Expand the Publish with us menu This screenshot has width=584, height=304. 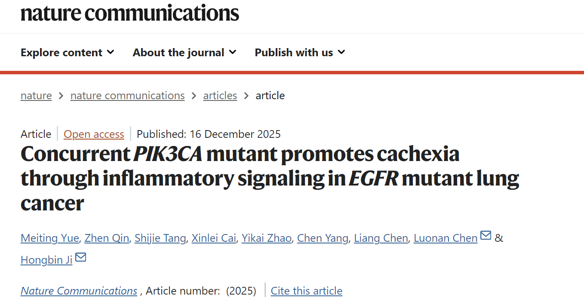pyautogui.click(x=300, y=52)
